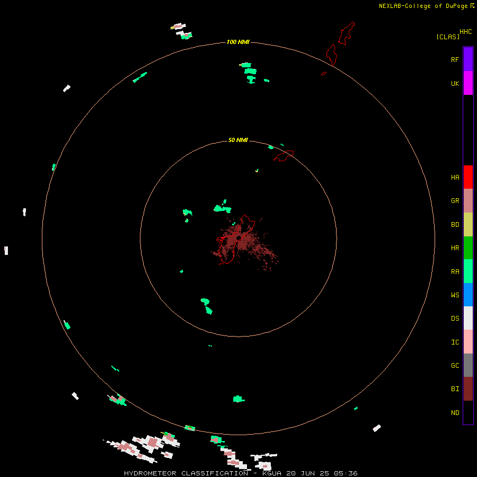Click the HA legend label
The width and height of the screenshot is (477, 477).
[x=455, y=178]
